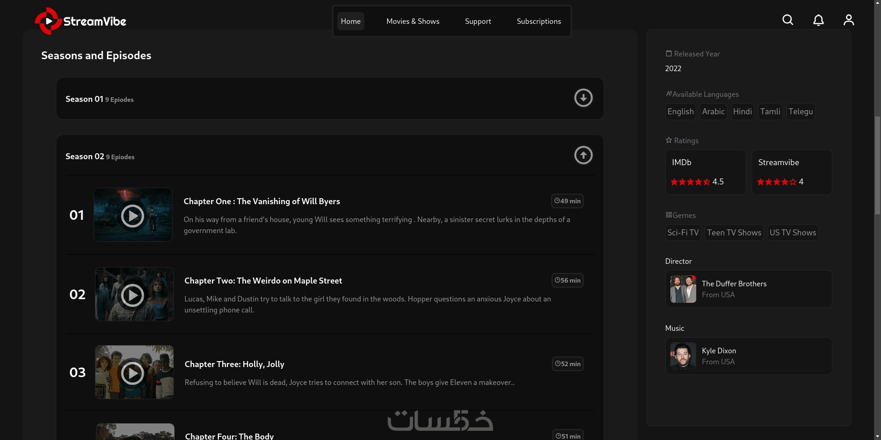Image resolution: width=881 pixels, height=440 pixels.
Task: Open the Streamvibe rating card
Action: pos(792,172)
